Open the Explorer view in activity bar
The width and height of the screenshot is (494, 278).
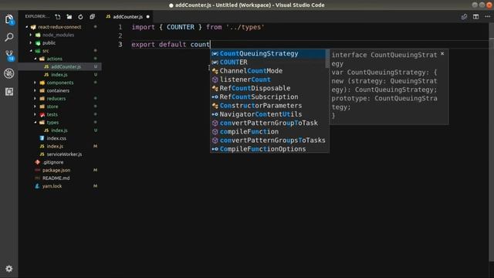(9, 19)
